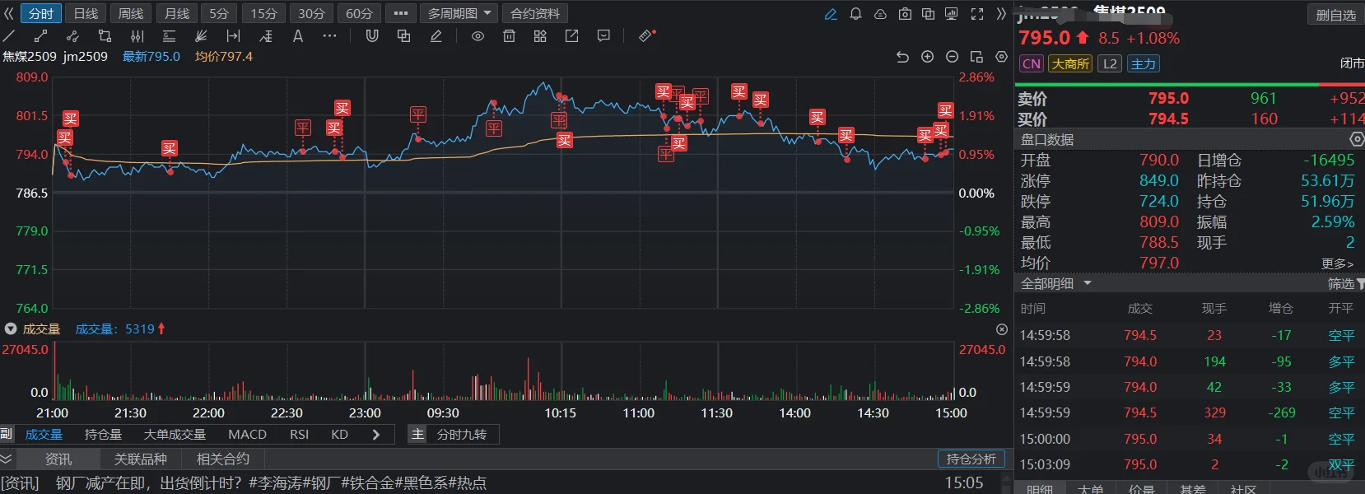This screenshot has height=494, width=1365.
Task: Select the parallel channel drawing tool
Action: [x=137, y=36]
